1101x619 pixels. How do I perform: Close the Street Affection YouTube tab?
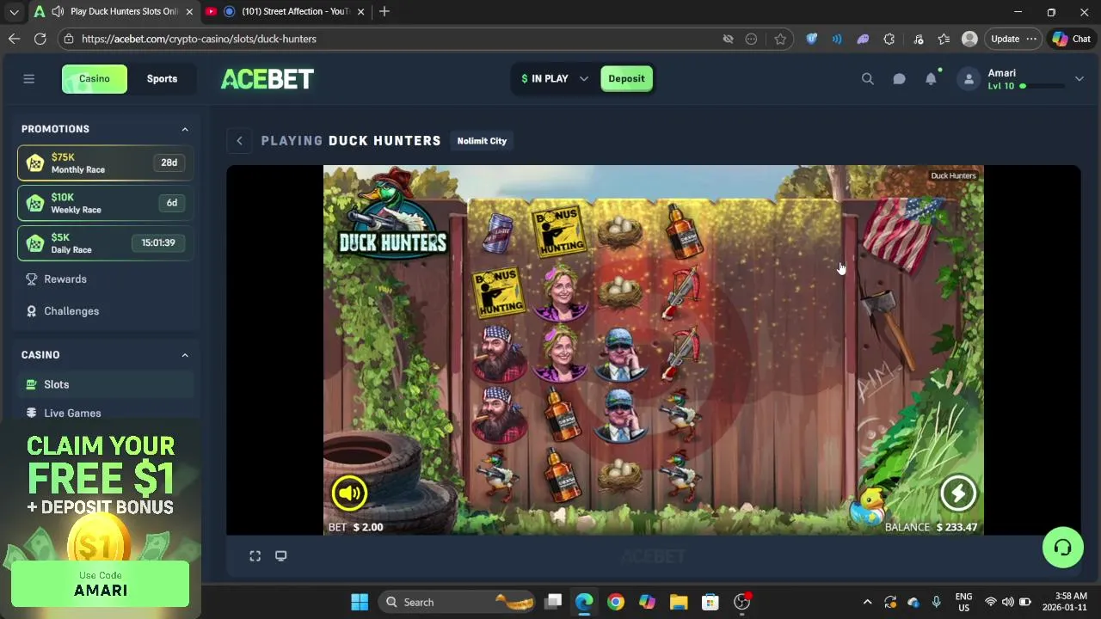coord(360,12)
